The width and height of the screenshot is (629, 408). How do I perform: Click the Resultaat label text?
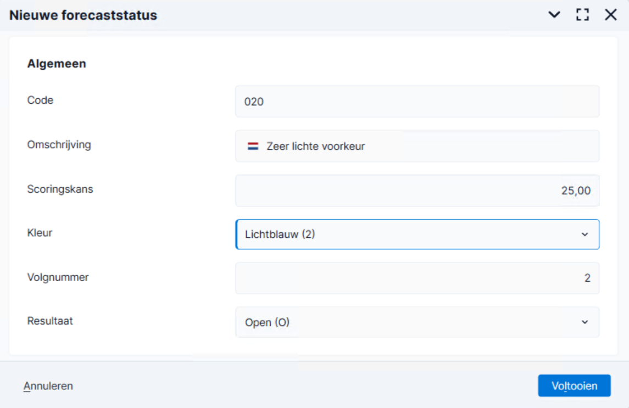(x=50, y=321)
